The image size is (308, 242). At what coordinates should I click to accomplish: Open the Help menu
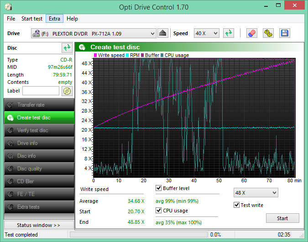coord(72,19)
